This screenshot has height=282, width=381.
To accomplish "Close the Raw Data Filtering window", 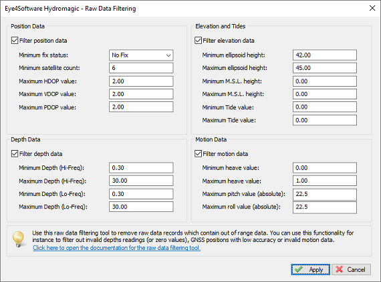I will [x=372, y=8].
